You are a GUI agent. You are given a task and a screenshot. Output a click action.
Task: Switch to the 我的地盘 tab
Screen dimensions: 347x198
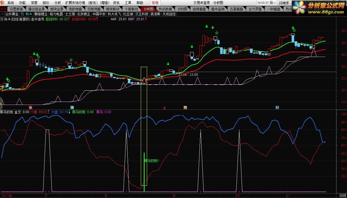(x=75, y=9)
